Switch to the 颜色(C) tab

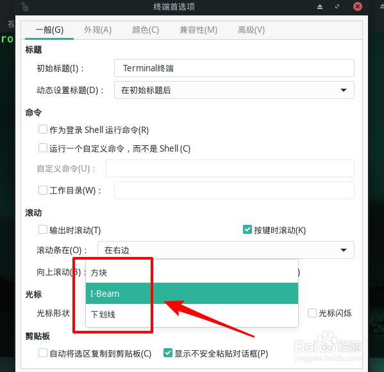(146, 30)
